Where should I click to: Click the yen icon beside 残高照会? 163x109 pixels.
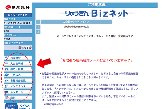[x=6, y=58]
